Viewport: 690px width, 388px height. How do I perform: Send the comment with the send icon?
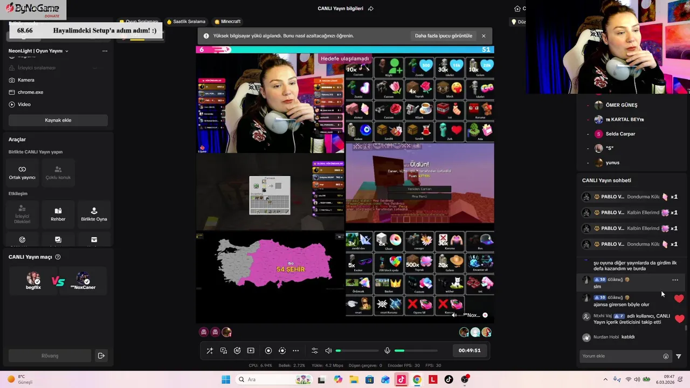(679, 356)
